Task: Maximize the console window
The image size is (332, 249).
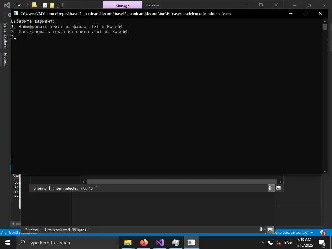Action: pyautogui.click(x=305, y=13)
